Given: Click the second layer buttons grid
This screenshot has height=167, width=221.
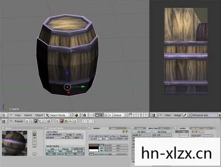Looking at the screenshot, I should click(x=145, y=115).
